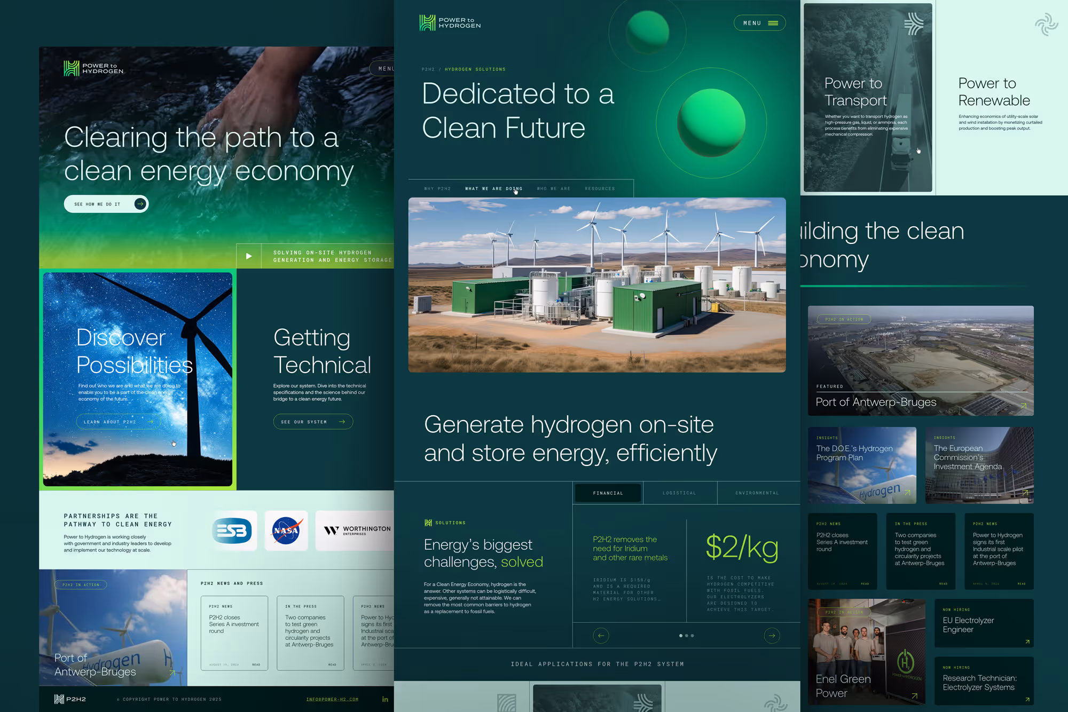The height and width of the screenshot is (712, 1068).
Task: Click the carousel right arrow to advance slides
Action: (x=772, y=636)
